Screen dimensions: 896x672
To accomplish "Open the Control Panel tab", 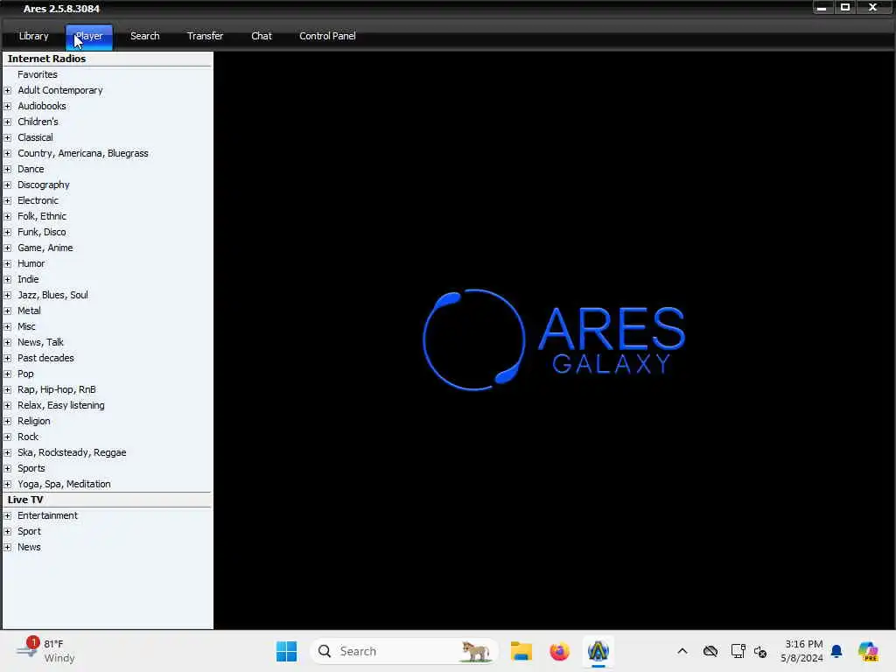I will click(x=327, y=36).
